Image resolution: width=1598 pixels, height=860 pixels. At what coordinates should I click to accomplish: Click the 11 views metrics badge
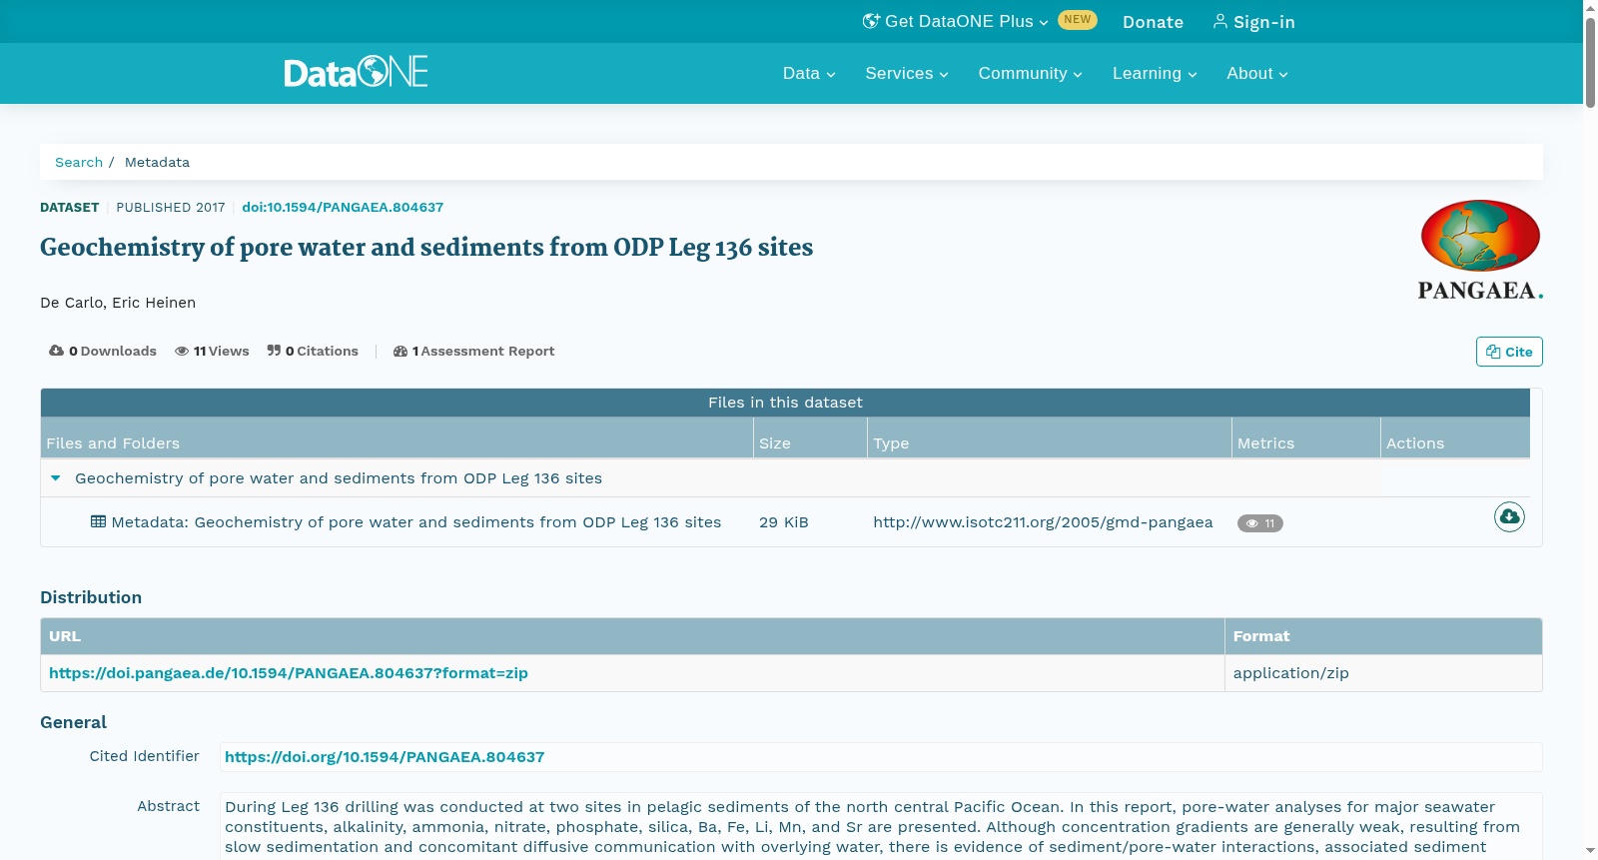point(1260,523)
